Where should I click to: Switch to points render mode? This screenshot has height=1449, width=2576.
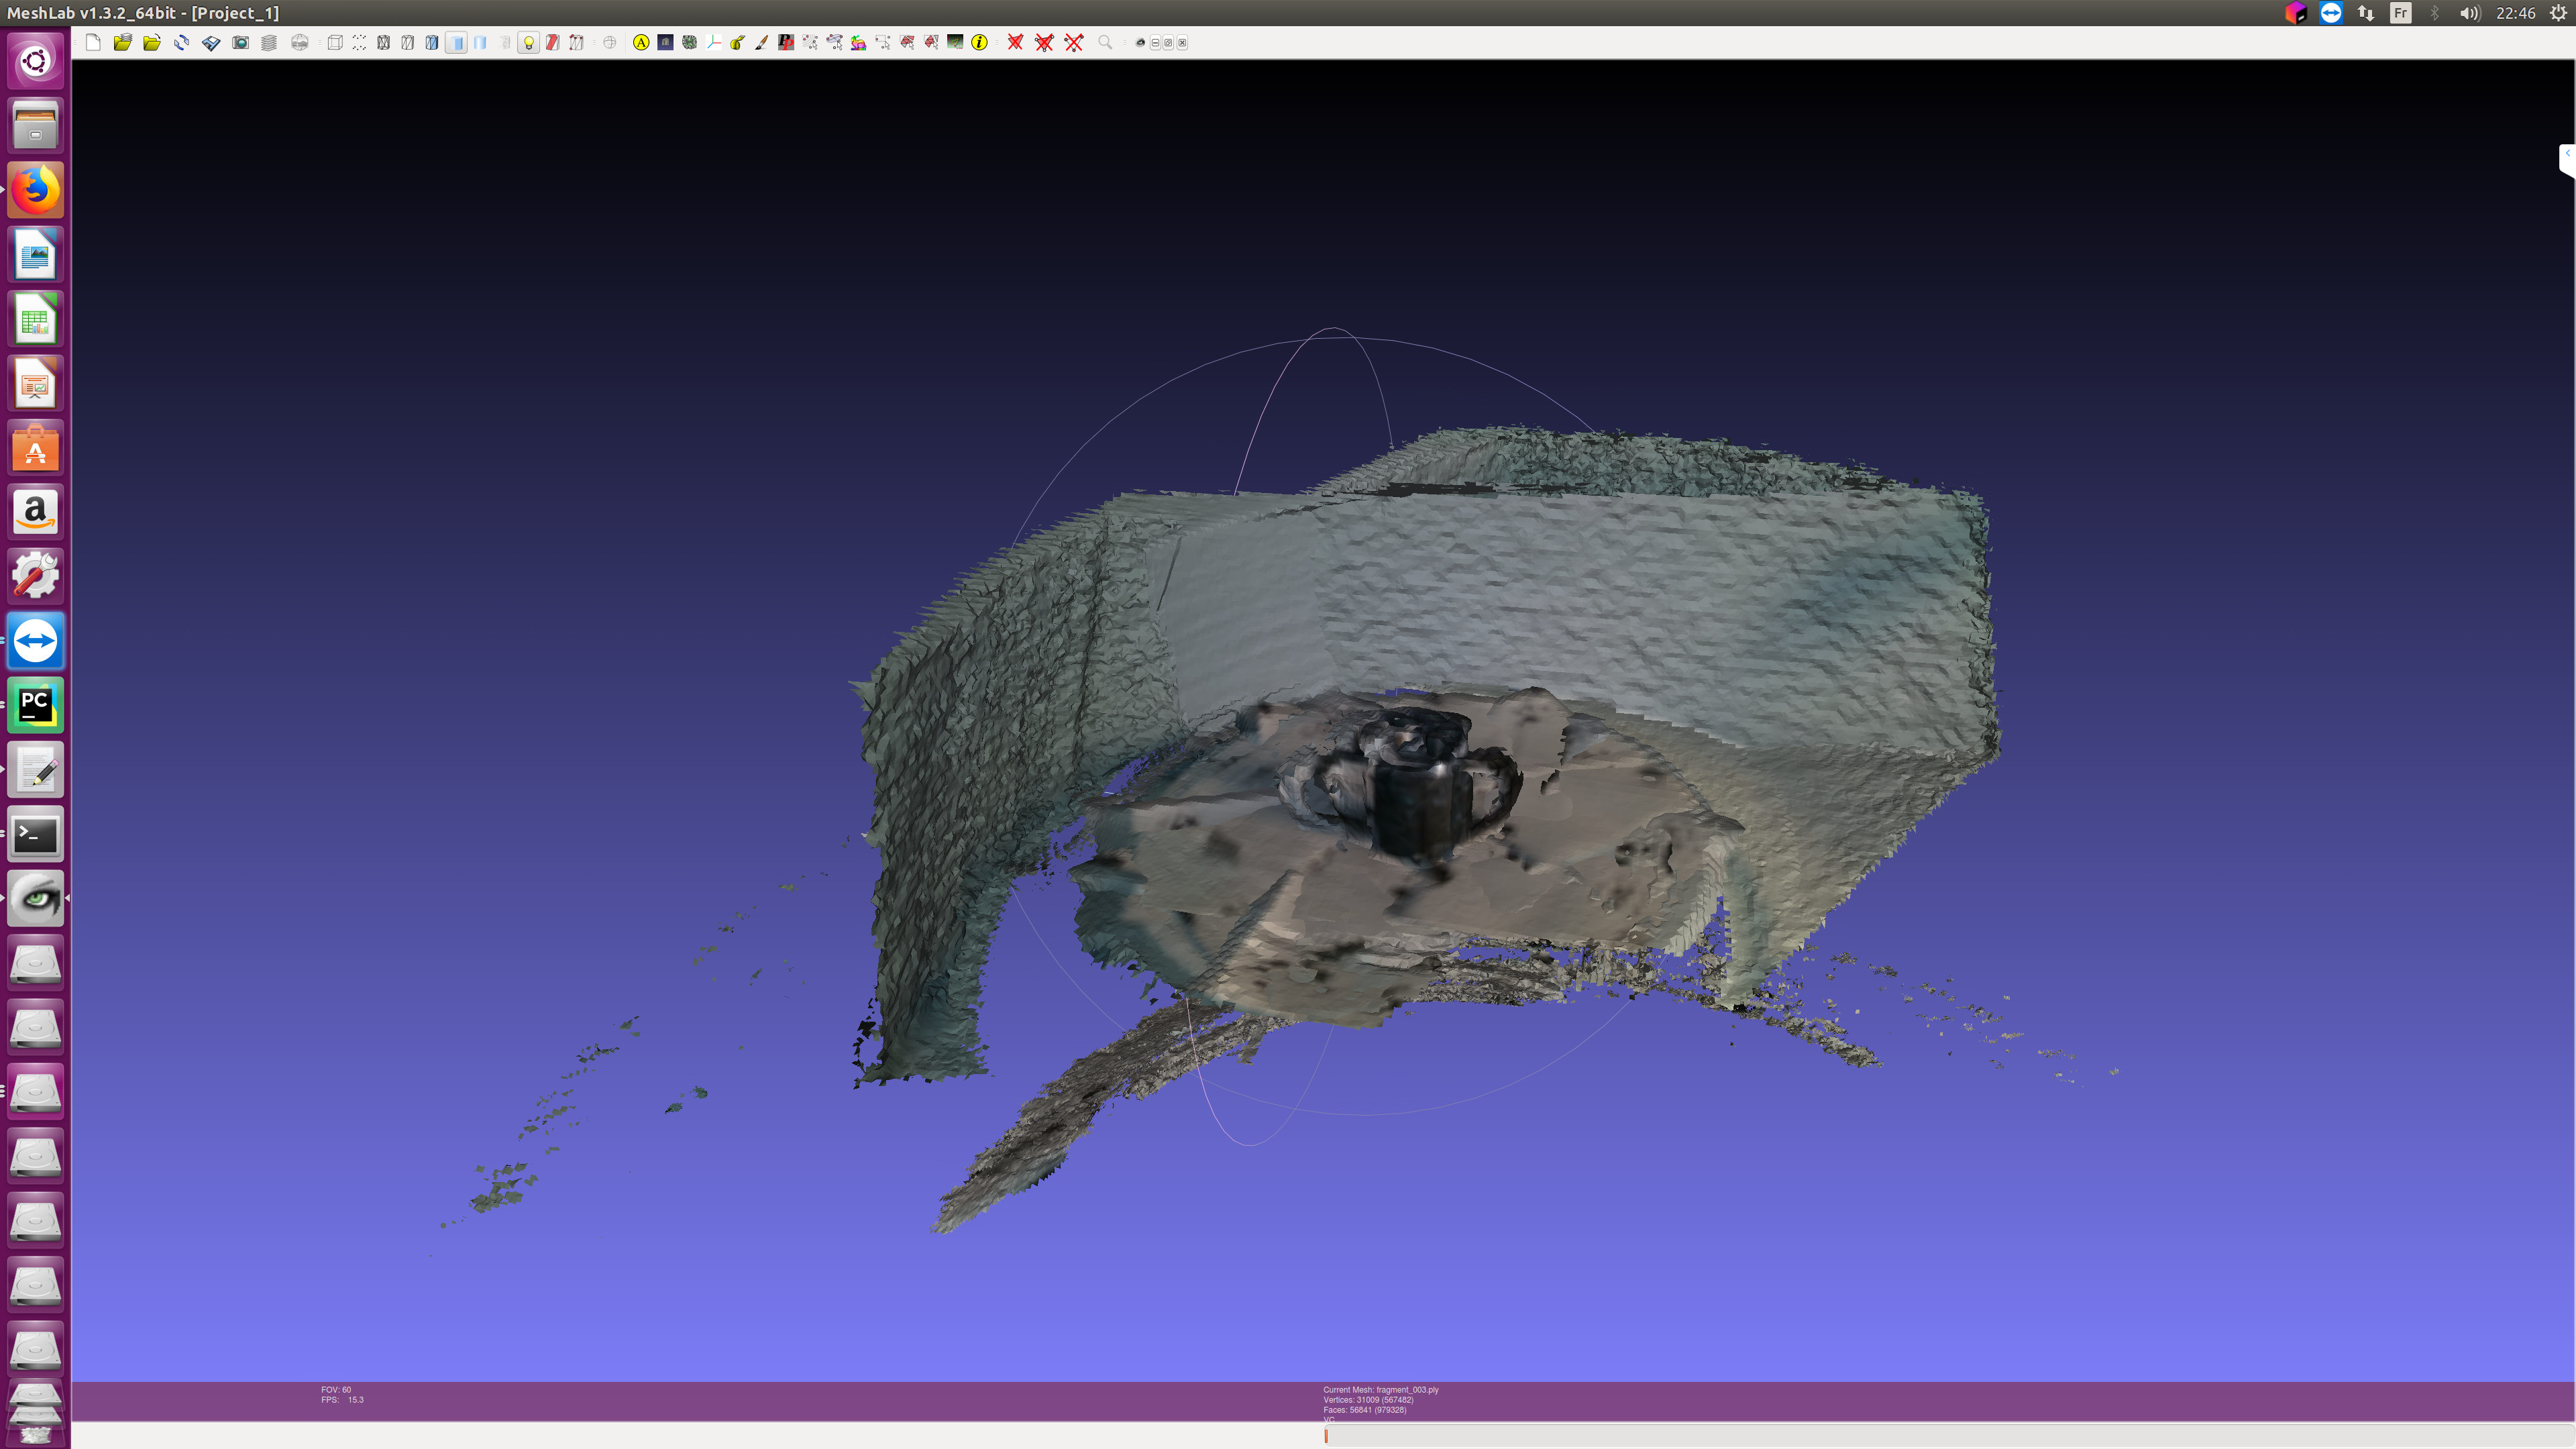(x=359, y=42)
